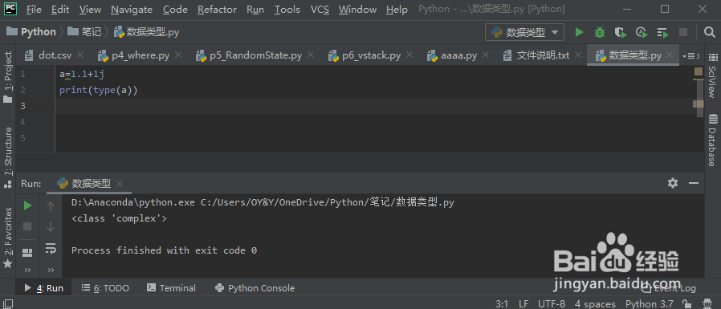Open the Edit menu

click(x=60, y=9)
